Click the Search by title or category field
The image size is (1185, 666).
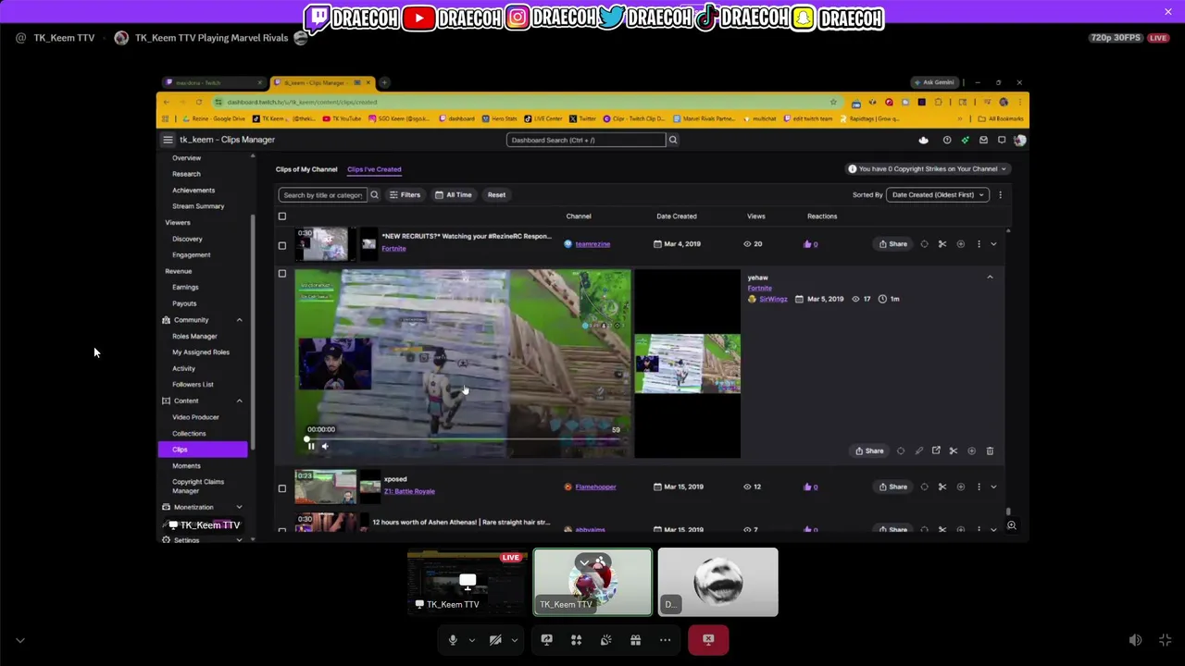click(322, 194)
